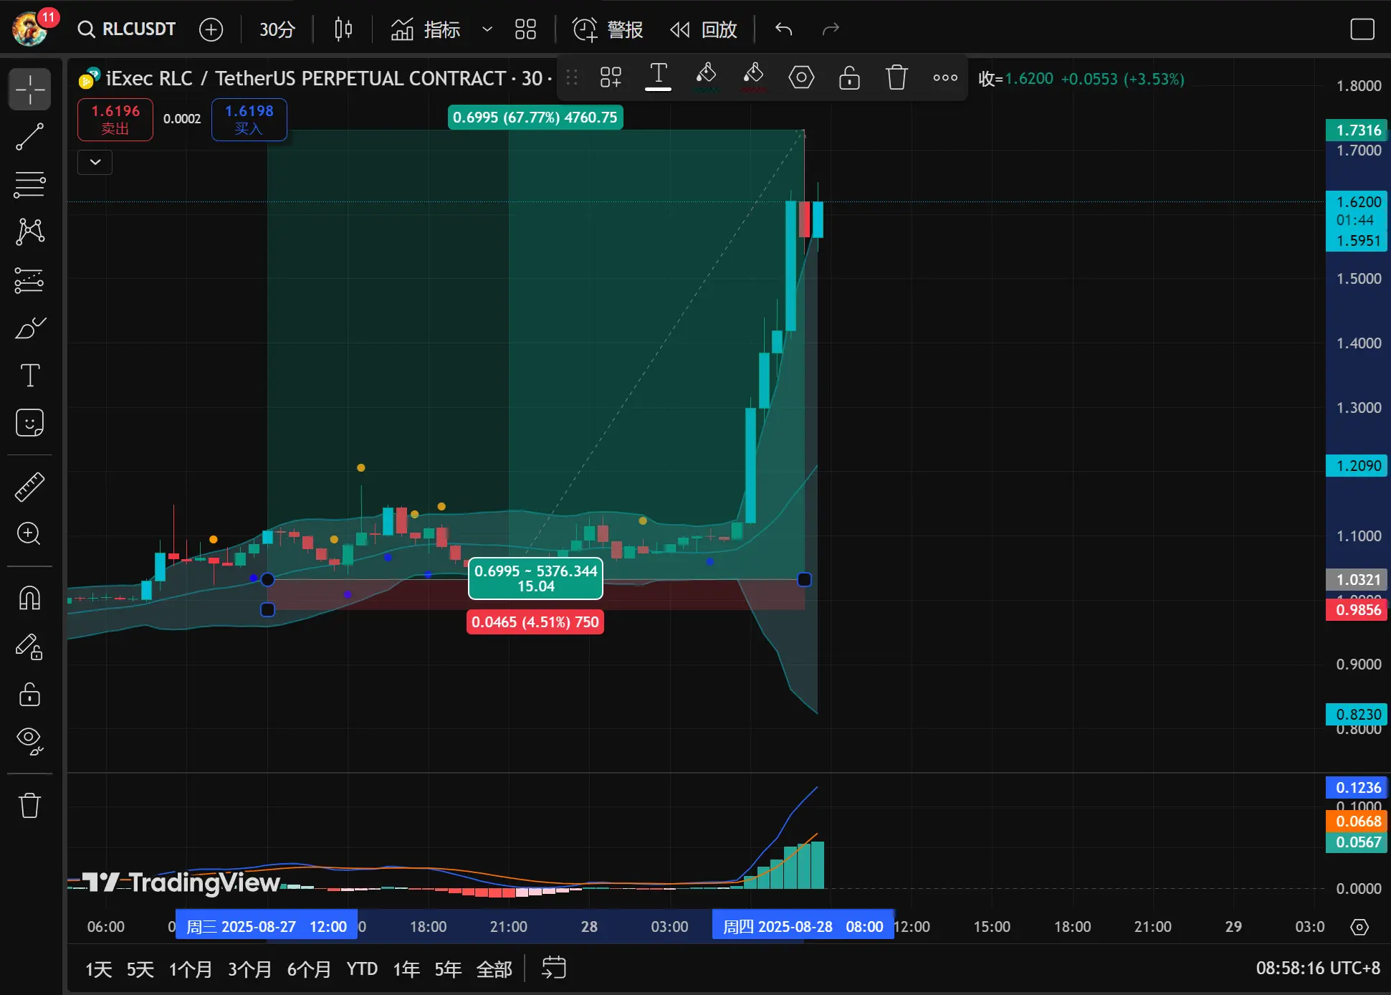
Task: Open the candlestick chart style menu
Action: (343, 29)
